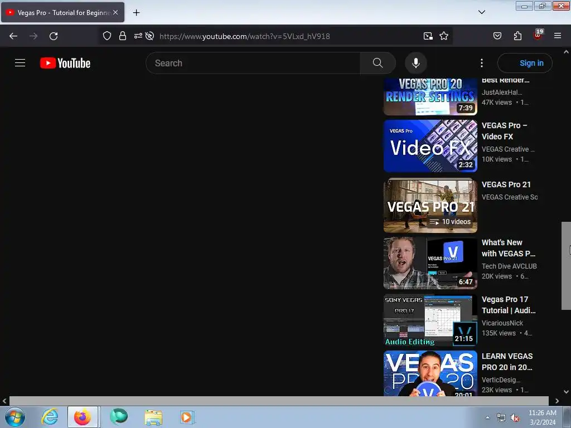Open a new tab with plus button
The image size is (571, 428).
coord(136,13)
